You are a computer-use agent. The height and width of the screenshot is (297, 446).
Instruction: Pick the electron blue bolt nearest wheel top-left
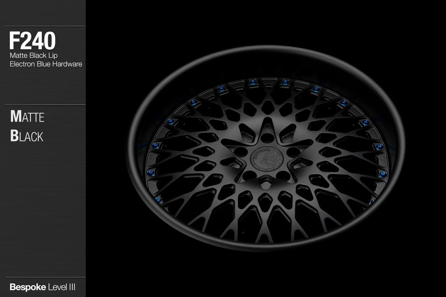click(192, 101)
